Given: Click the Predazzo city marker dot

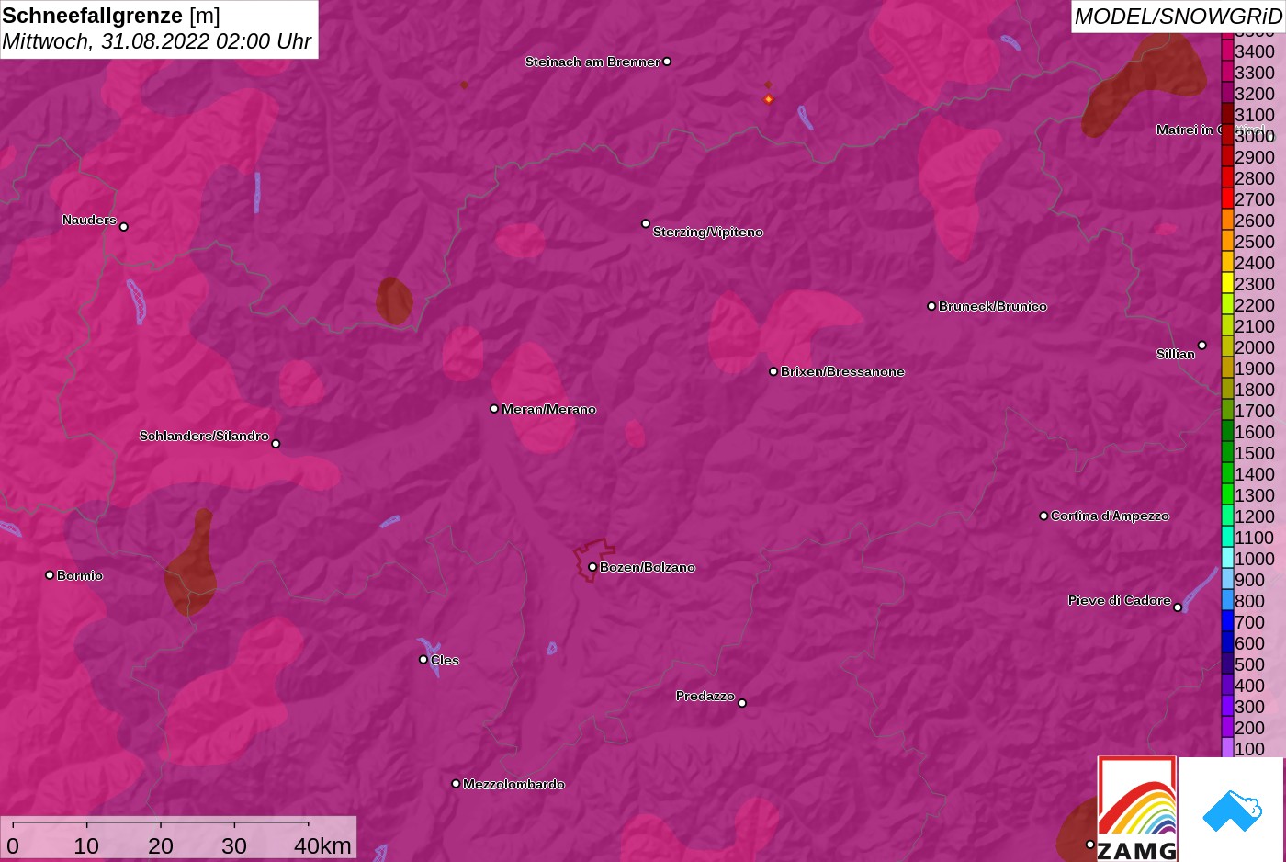Looking at the screenshot, I should 742,703.
